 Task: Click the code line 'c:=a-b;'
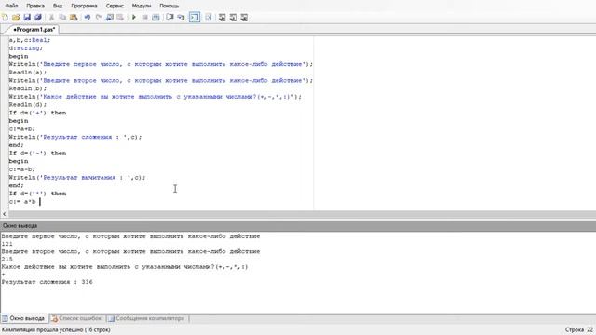[22, 169]
